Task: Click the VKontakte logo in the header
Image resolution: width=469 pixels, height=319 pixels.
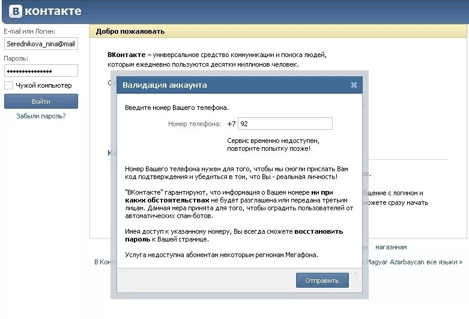Action: 45,11
